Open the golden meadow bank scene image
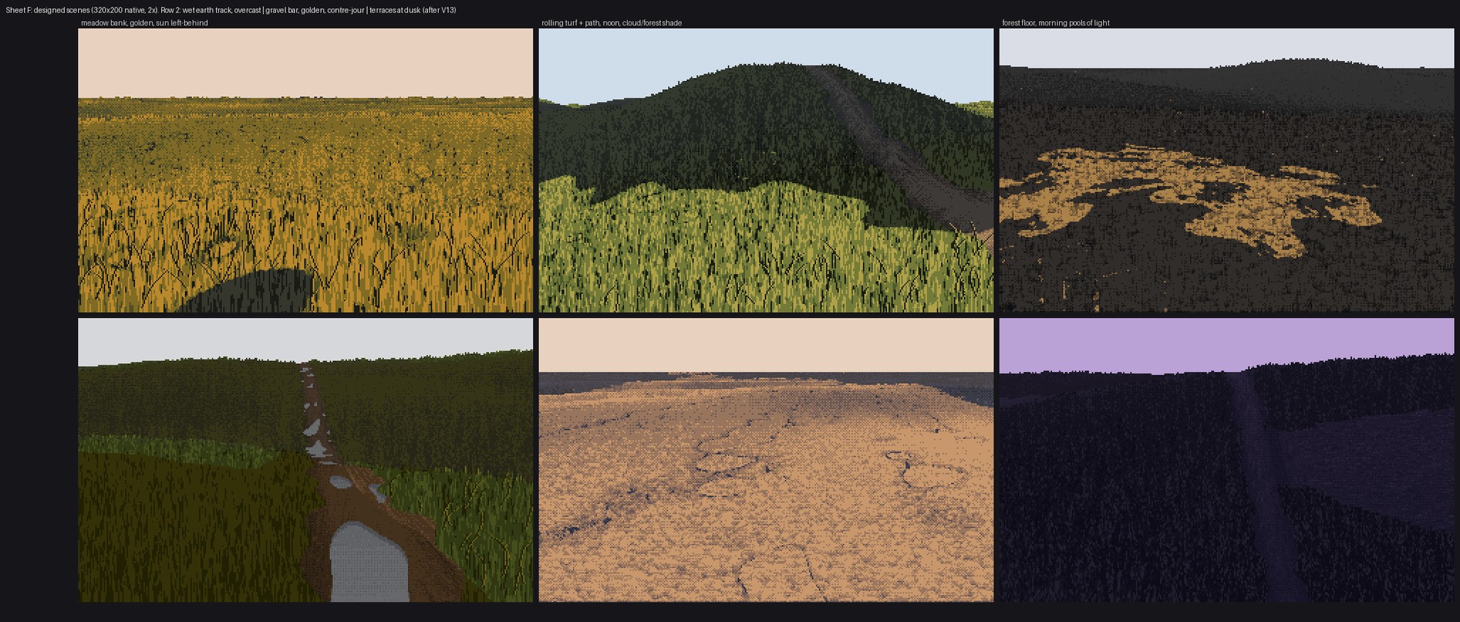The image size is (1460, 622). [x=306, y=171]
